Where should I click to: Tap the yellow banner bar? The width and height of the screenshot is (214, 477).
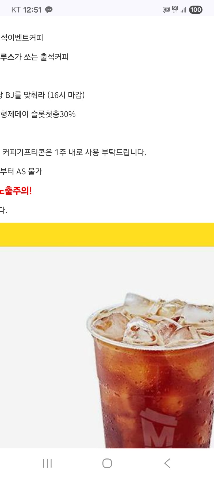coord(107,234)
